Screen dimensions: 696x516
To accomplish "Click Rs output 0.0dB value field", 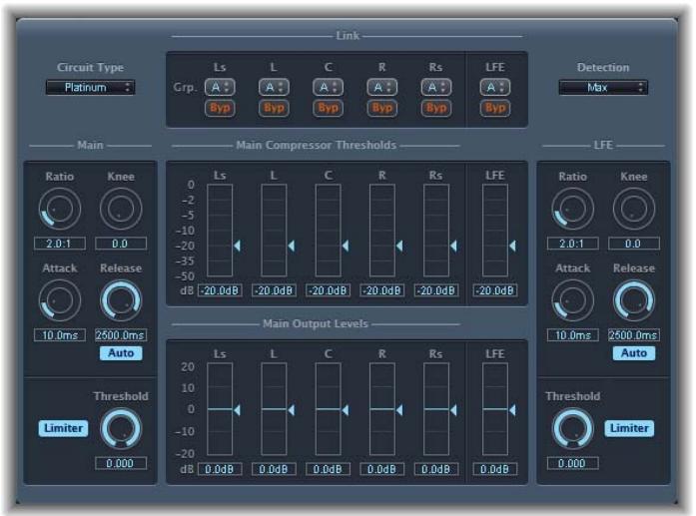I will pos(436,469).
